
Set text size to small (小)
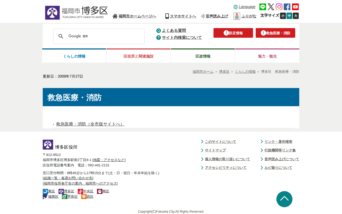point(283,16)
